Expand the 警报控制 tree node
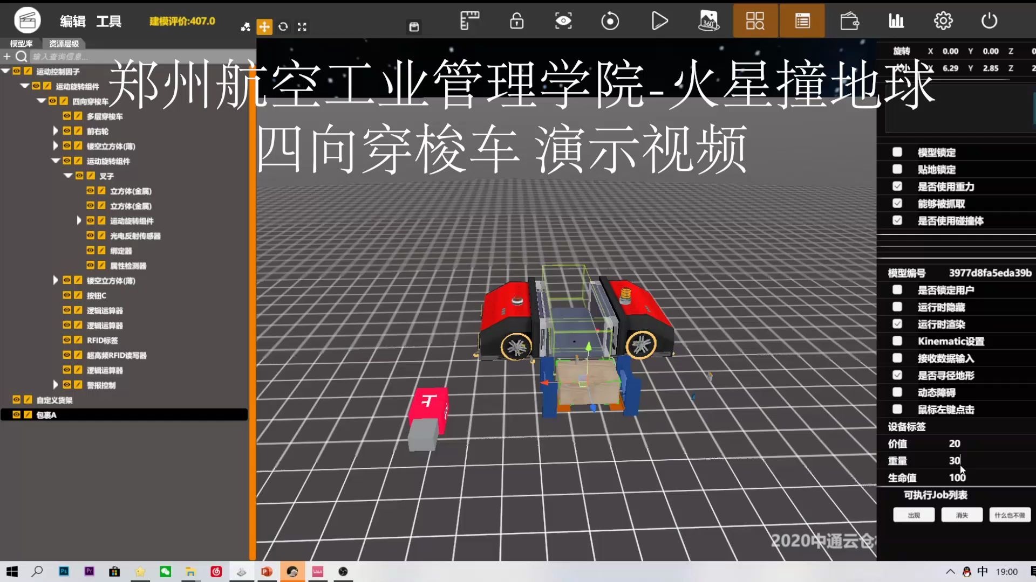1036x582 pixels. pyautogui.click(x=56, y=385)
